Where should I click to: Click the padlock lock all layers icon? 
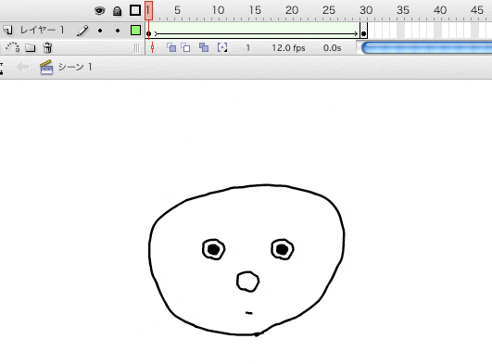pos(118,11)
